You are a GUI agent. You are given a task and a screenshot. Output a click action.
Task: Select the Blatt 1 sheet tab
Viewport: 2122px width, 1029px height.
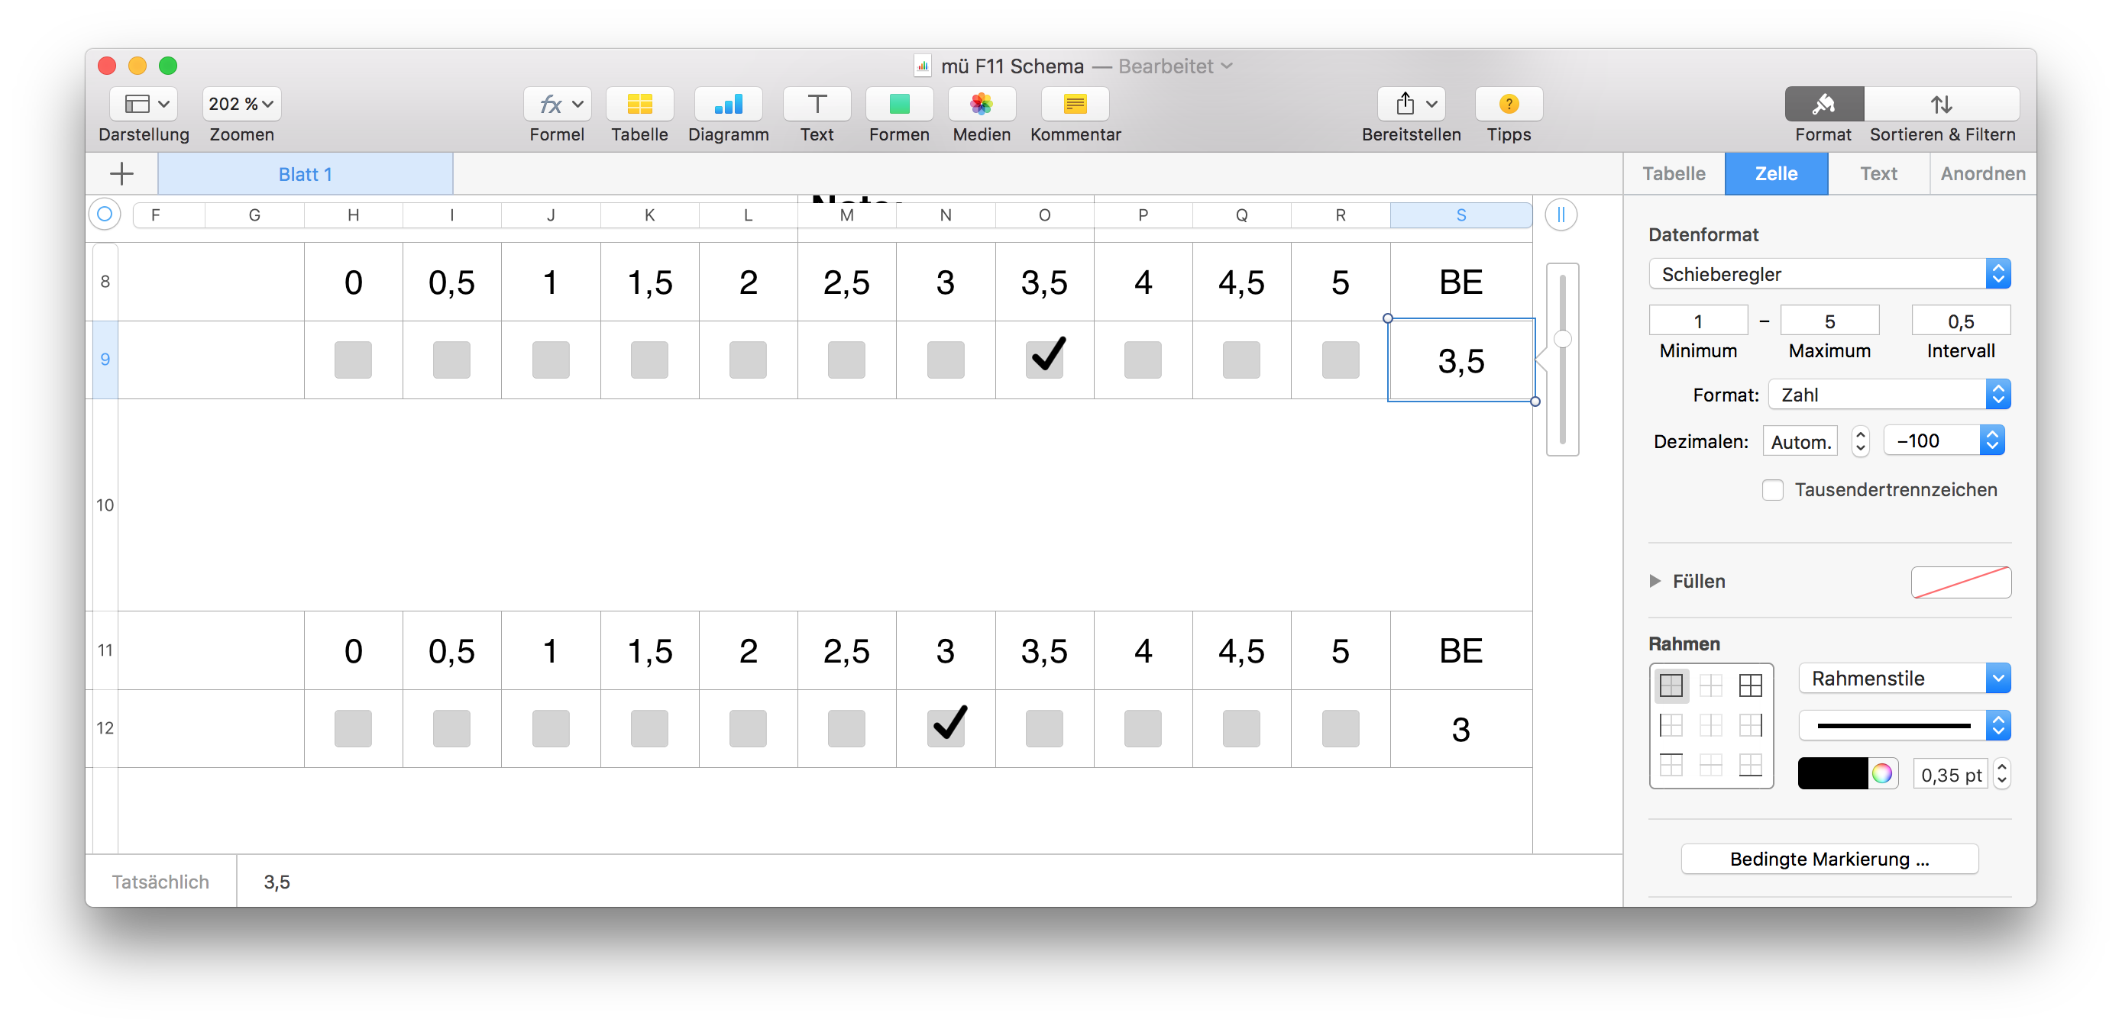point(305,174)
